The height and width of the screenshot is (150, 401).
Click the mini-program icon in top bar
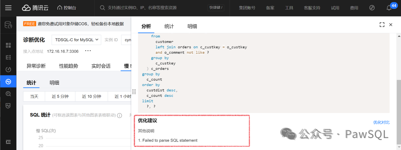pyautogui.click(x=372, y=8)
